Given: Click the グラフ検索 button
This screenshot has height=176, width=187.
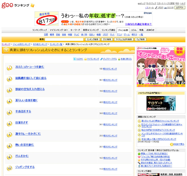Looking at the screenshot, I should tap(107, 39).
